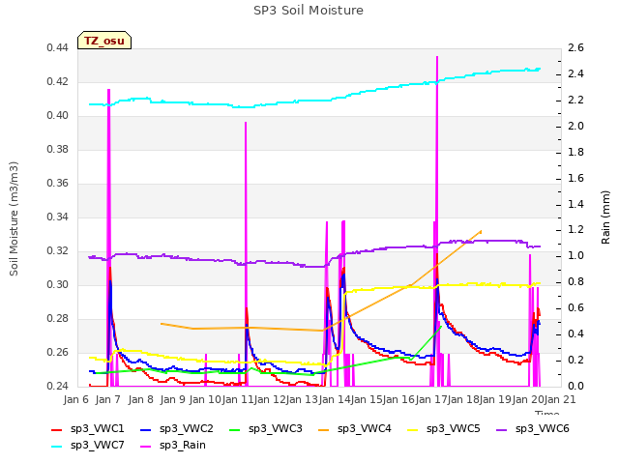This screenshot has width=619, height=464.
Task: Click the sp3_Rain legend label
Action: tap(183, 445)
